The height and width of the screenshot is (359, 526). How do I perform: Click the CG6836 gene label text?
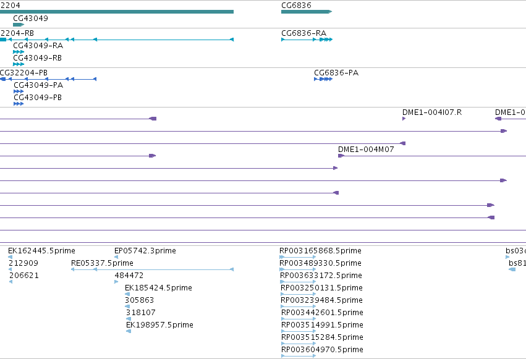click(x=296, y=6)
